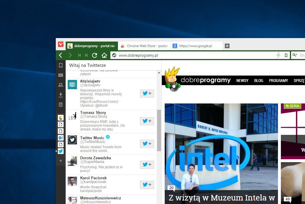
Task: Open a new tab with plus button
Action: pyautogui.click(x=227, y=46)
